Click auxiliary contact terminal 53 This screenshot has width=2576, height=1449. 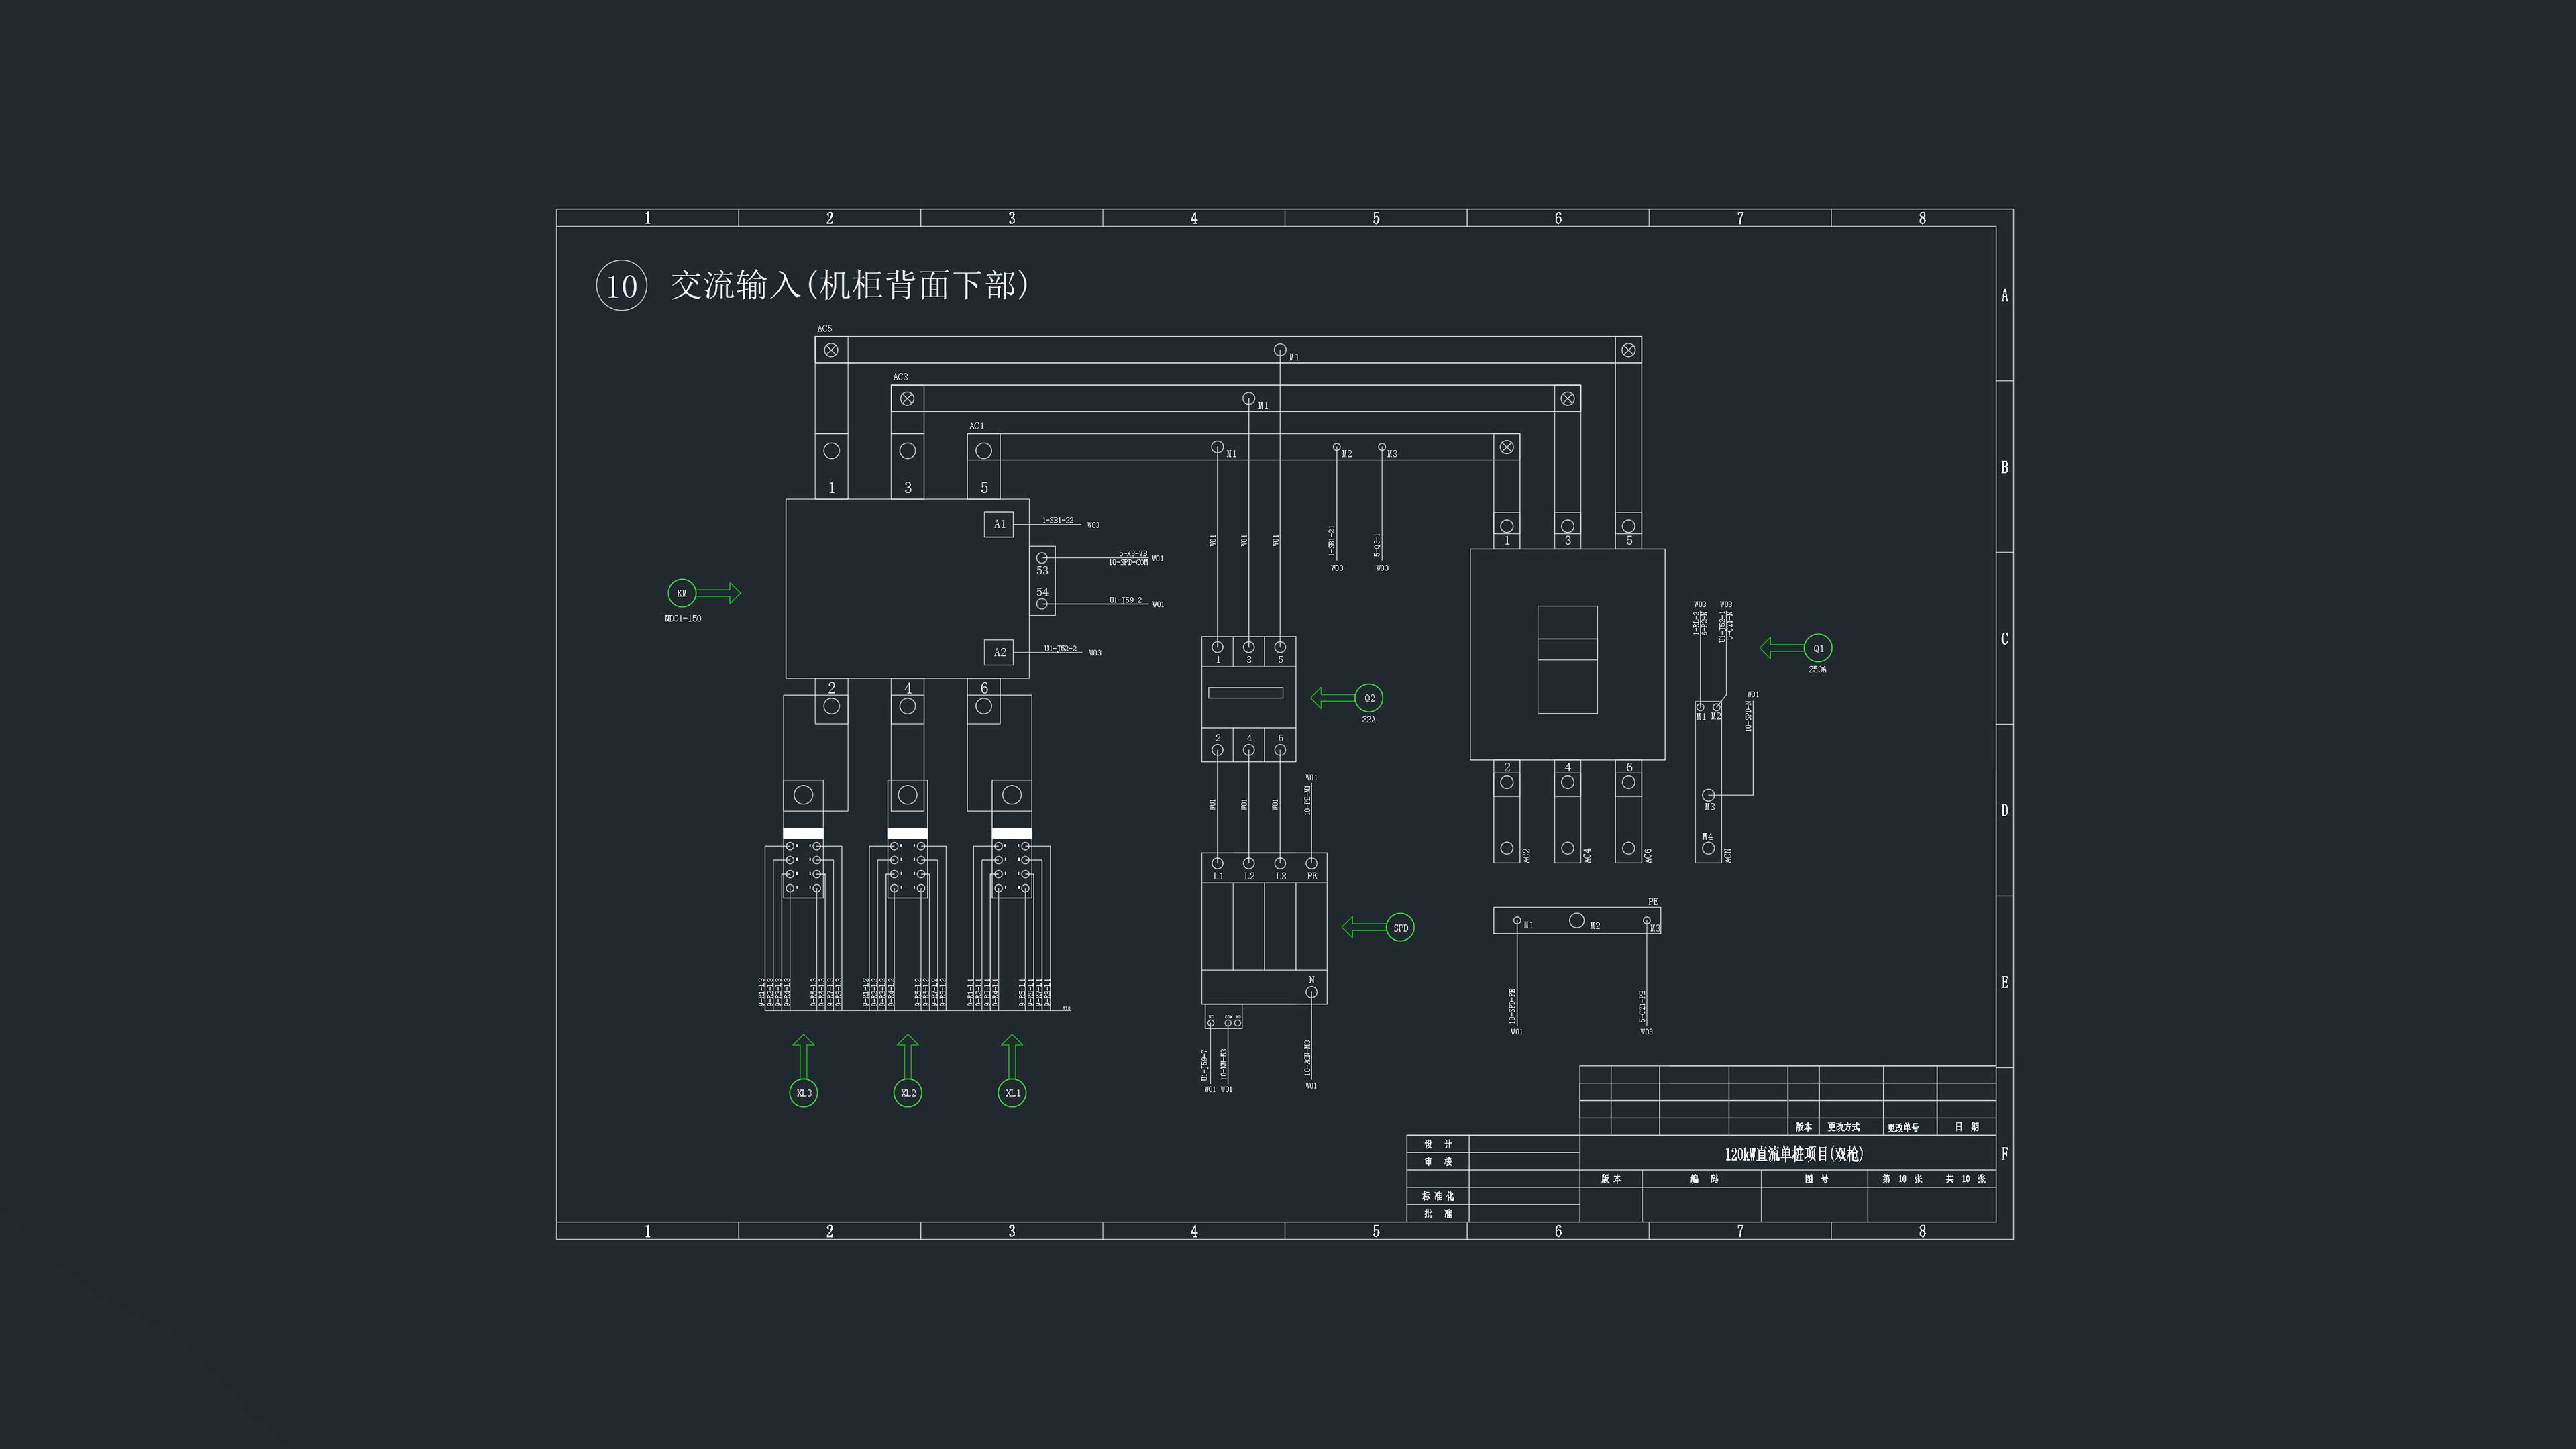pos(1042,559)
